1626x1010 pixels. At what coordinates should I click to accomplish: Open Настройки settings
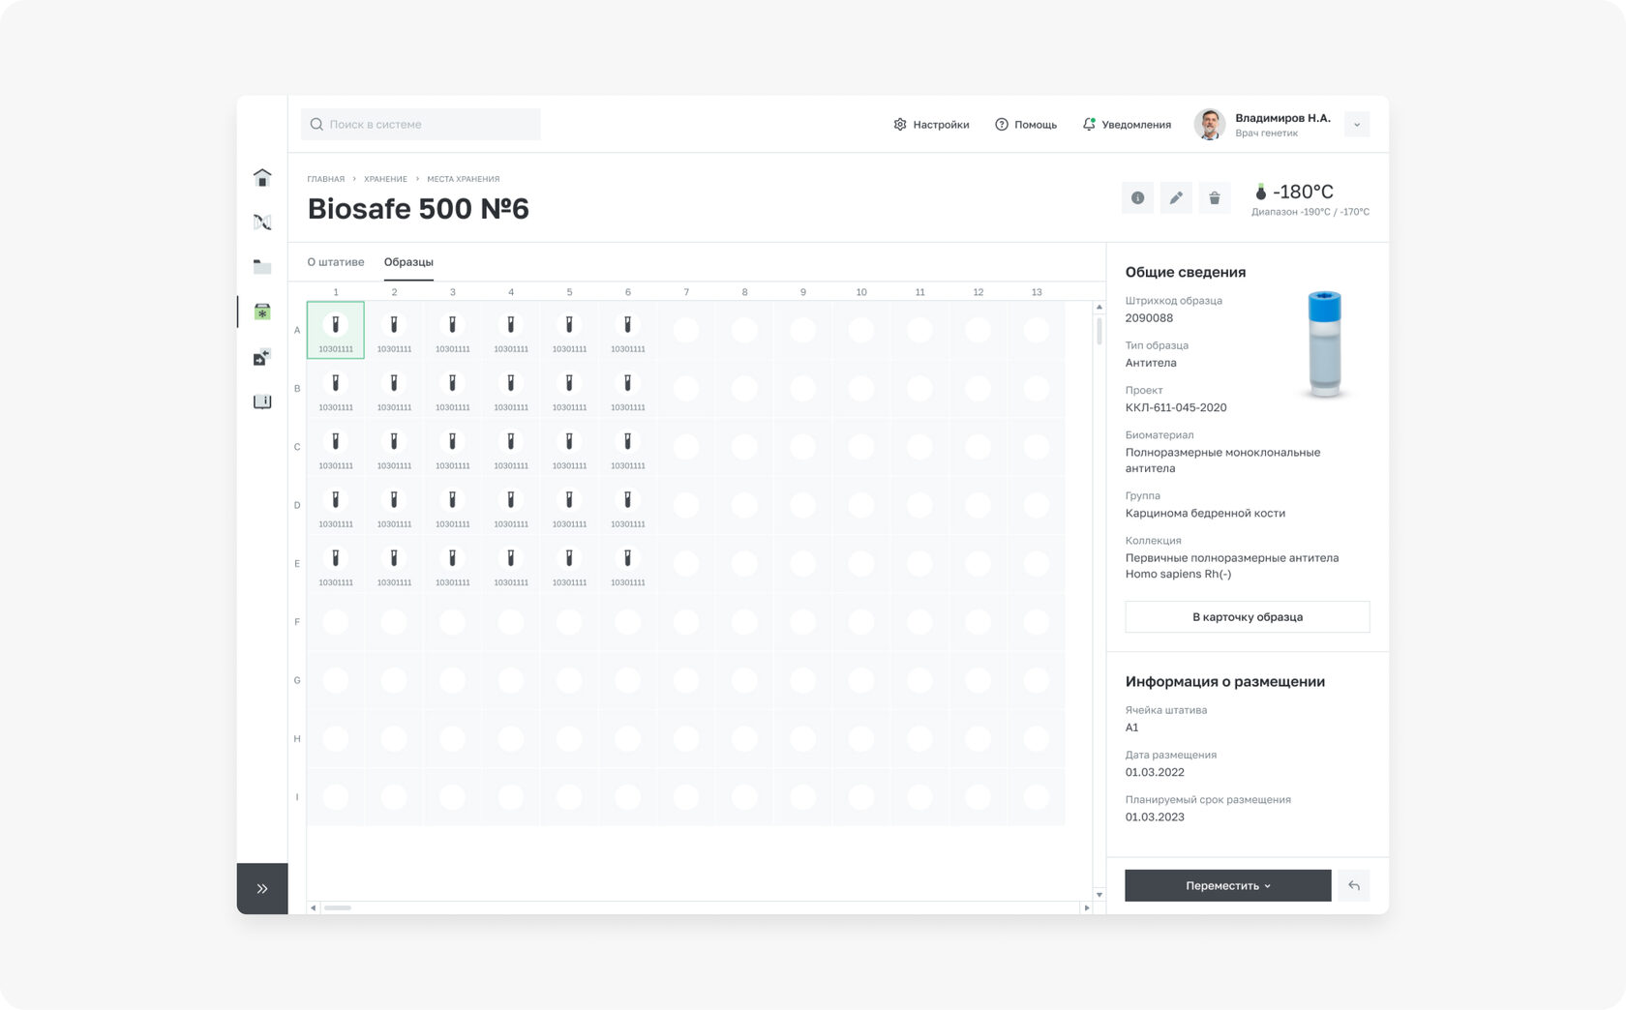[x=931, y=125]
